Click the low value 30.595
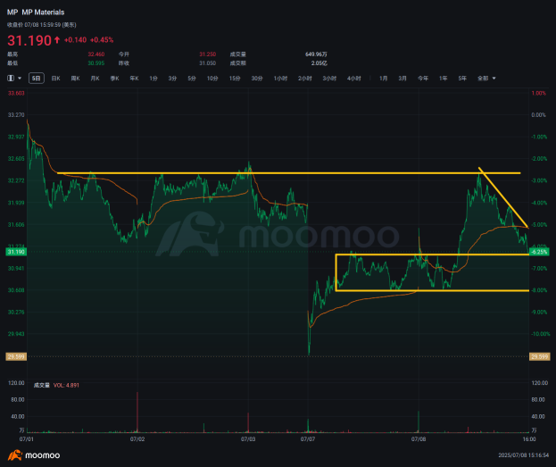 tap(96, 63)
